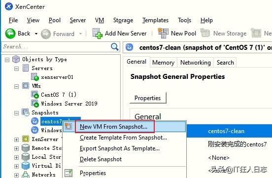Click the XenServer templates yellow icon
Image resolution: width=272 pixels, height=178 pixels.
click(x=26, y=139)
